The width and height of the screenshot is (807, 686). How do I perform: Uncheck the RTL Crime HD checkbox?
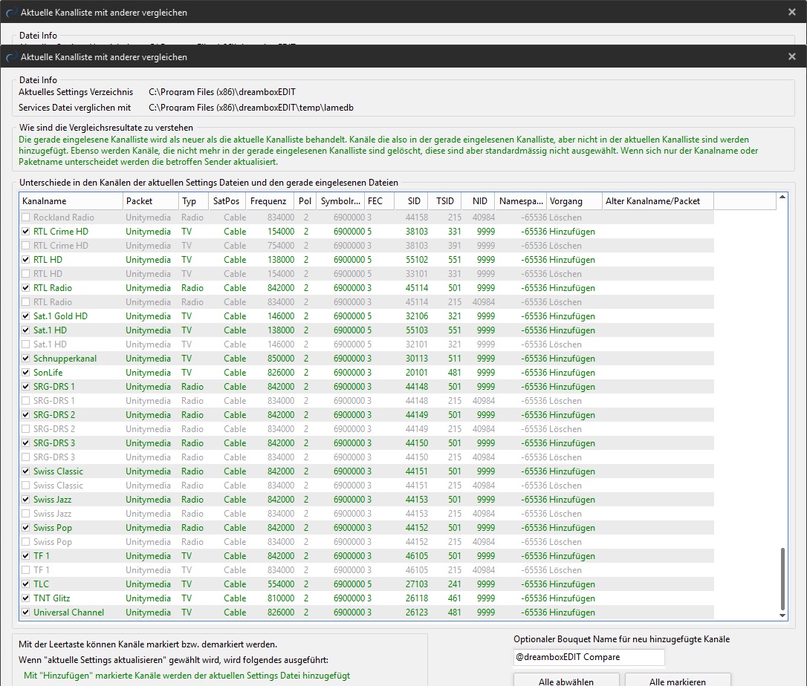click(27, 232)
